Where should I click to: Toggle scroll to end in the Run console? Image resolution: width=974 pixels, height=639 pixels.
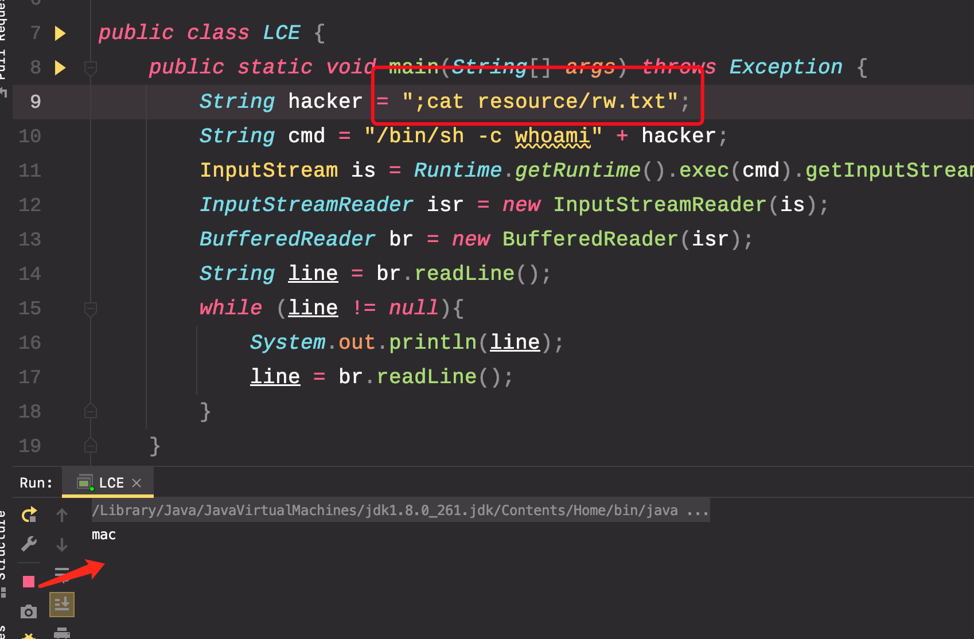point(62,605)
